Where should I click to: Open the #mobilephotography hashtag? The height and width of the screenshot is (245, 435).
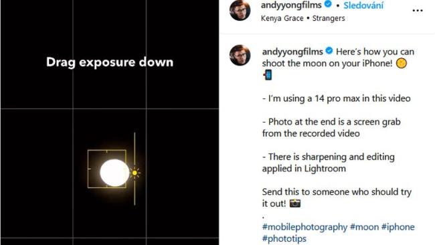pyautogui.click(x=304, y=227)
